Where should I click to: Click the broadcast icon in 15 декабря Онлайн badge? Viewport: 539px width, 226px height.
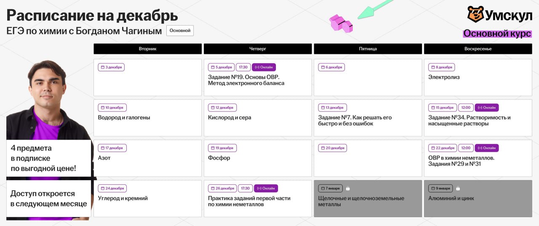click(x=480, y=108)
